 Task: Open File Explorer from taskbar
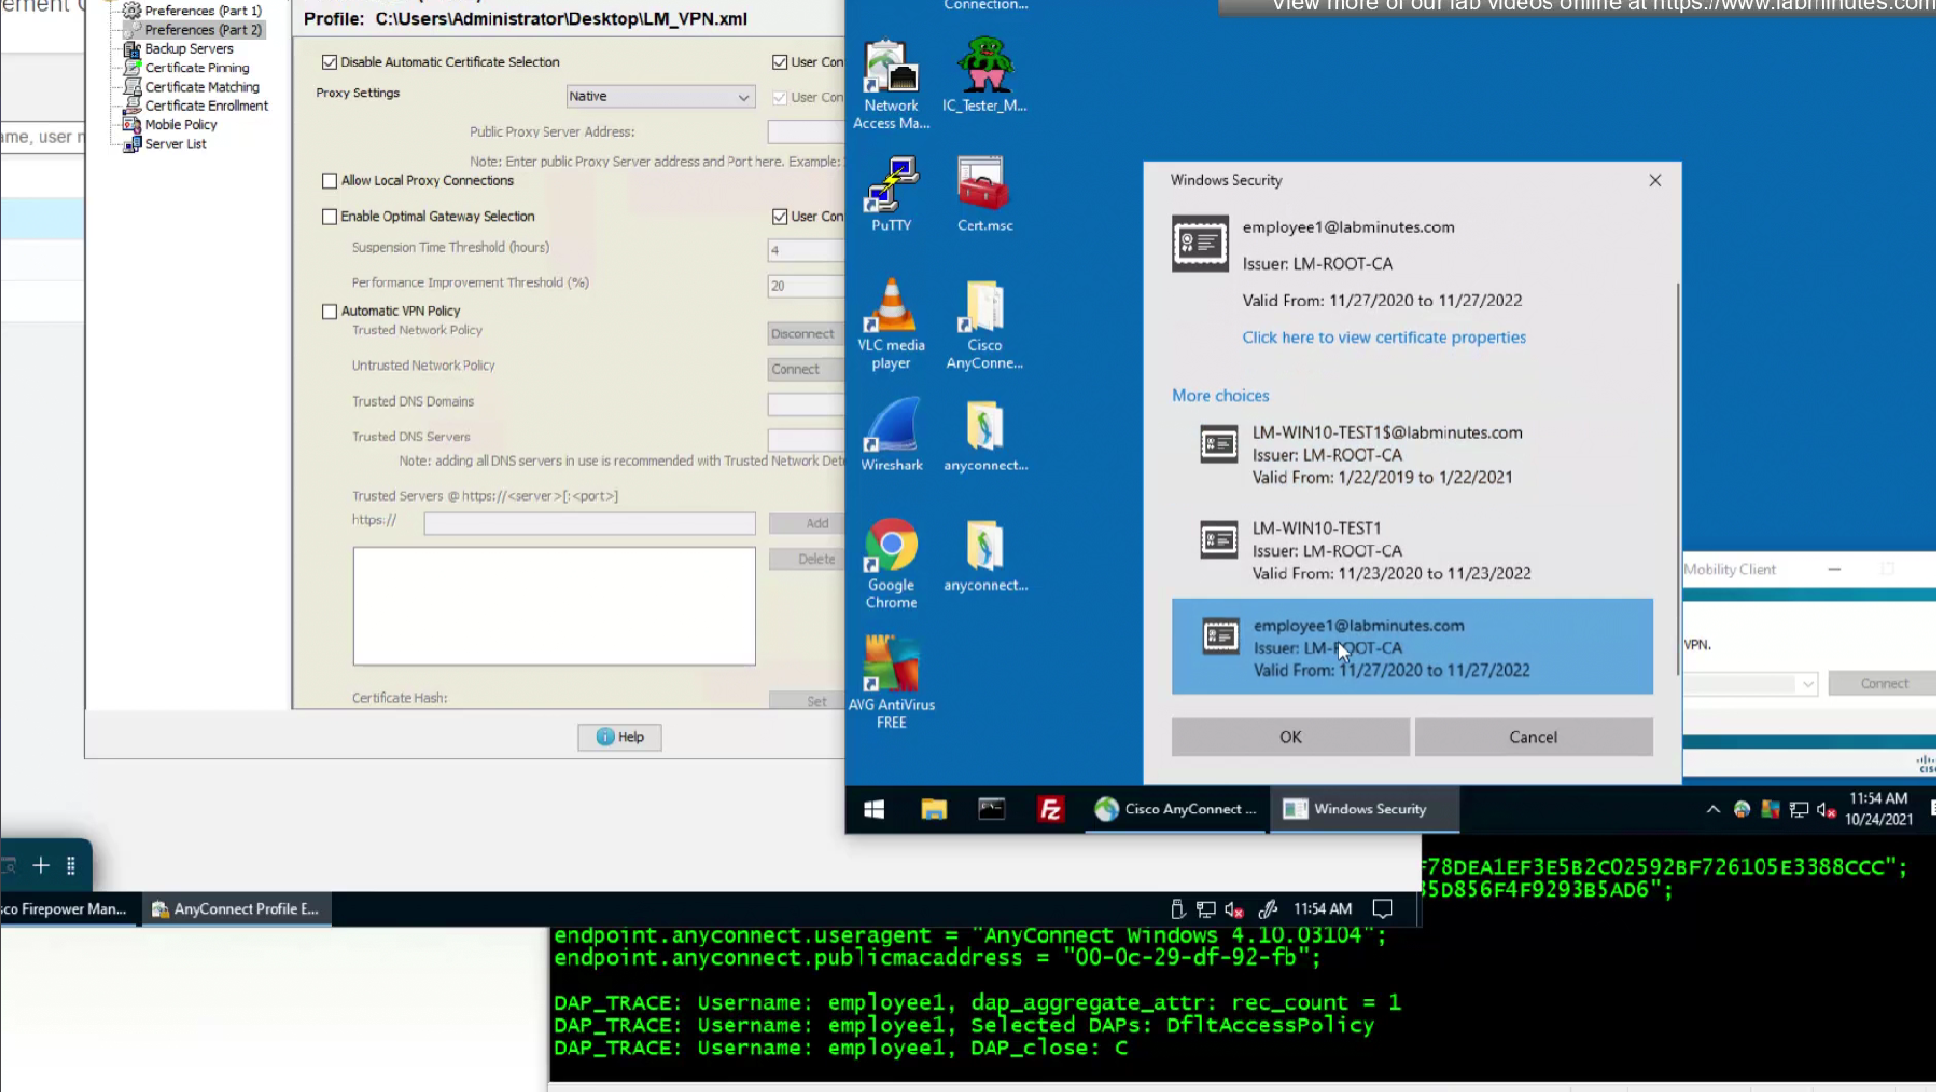pyautogui.click(x=934, y=809)
